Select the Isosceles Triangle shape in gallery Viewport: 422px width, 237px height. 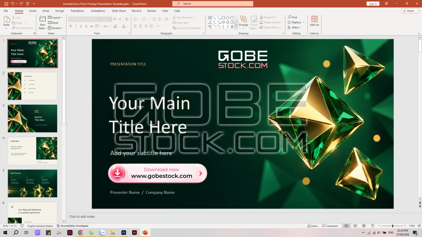[210, 22]
